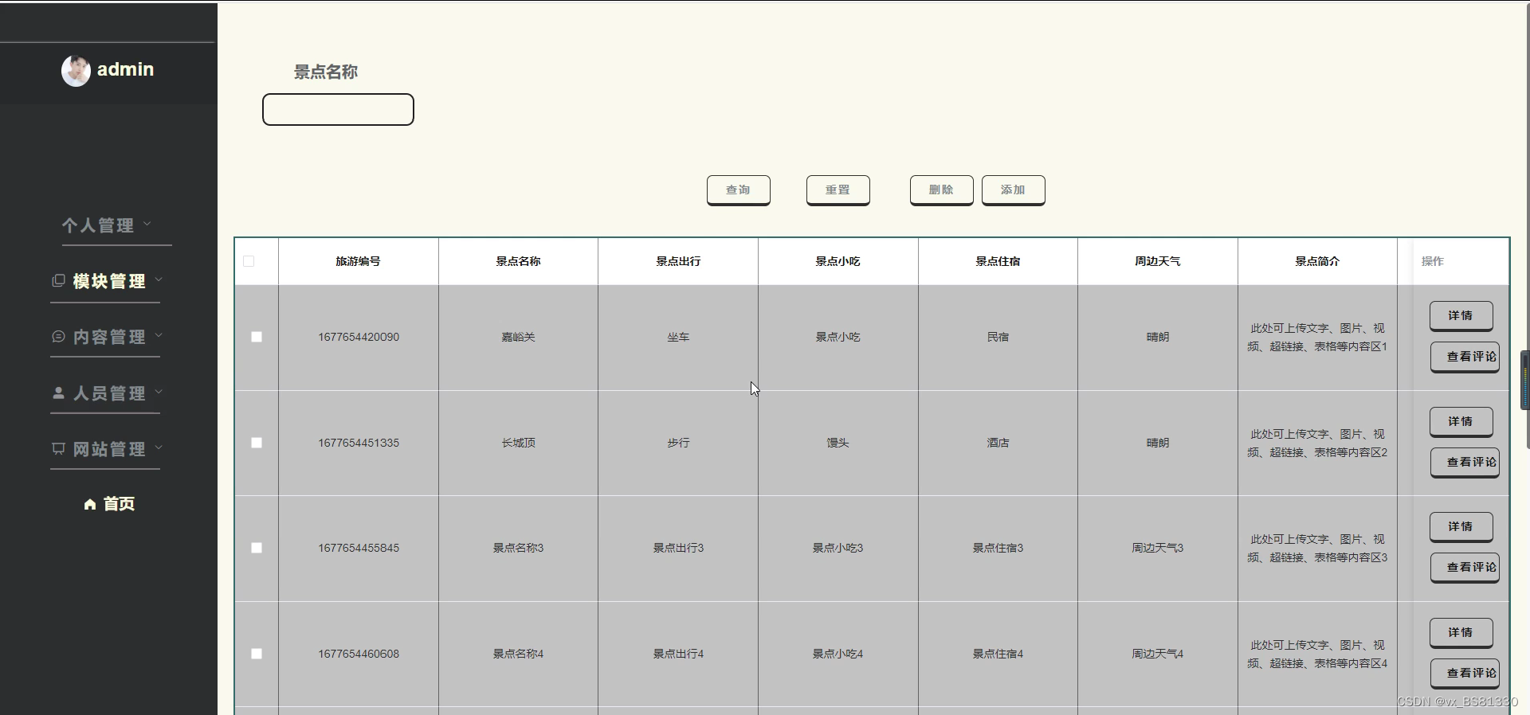The image size is (1530, 715).
Task: Click the admin username text
Action: [x=125, y=70]
